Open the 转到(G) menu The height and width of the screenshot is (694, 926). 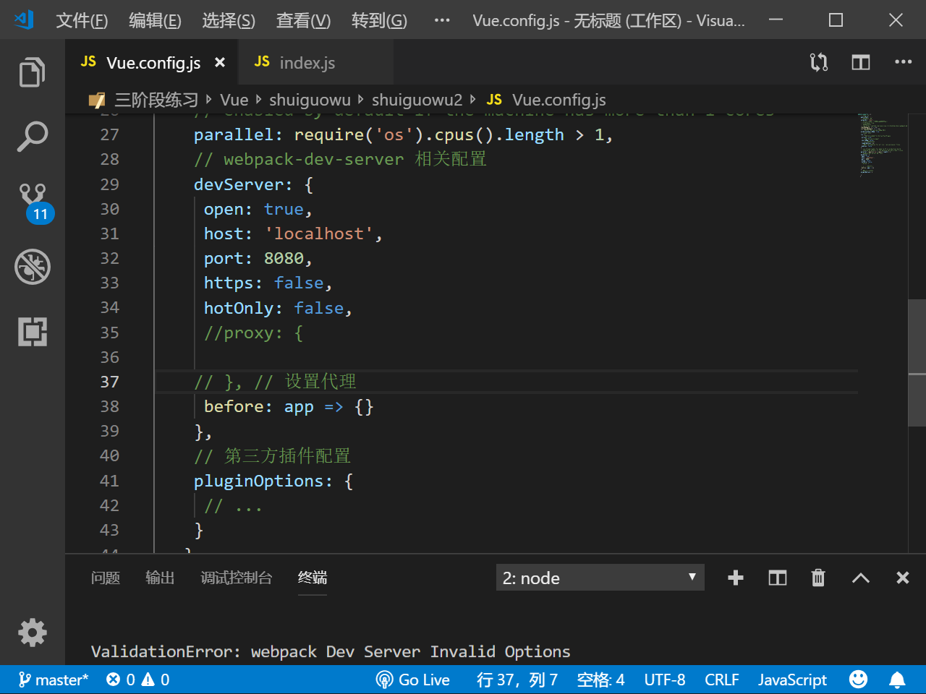[x=379, y=20]
